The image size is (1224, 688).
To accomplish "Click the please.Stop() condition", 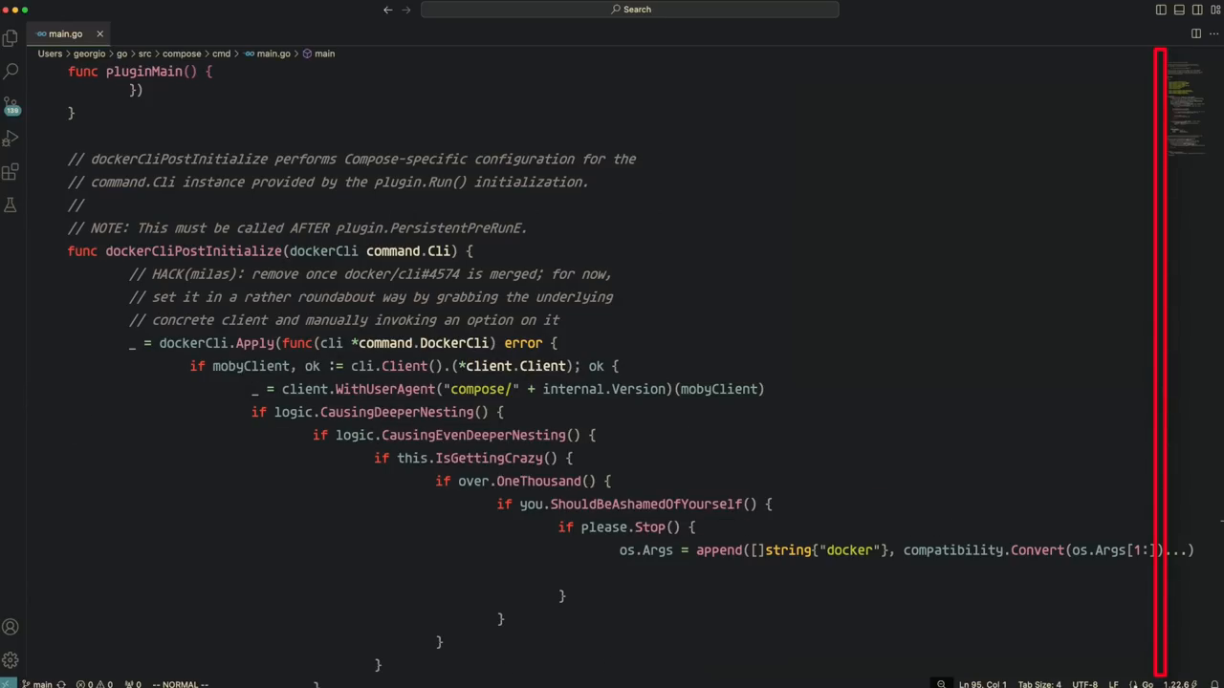I will point(631,527).
